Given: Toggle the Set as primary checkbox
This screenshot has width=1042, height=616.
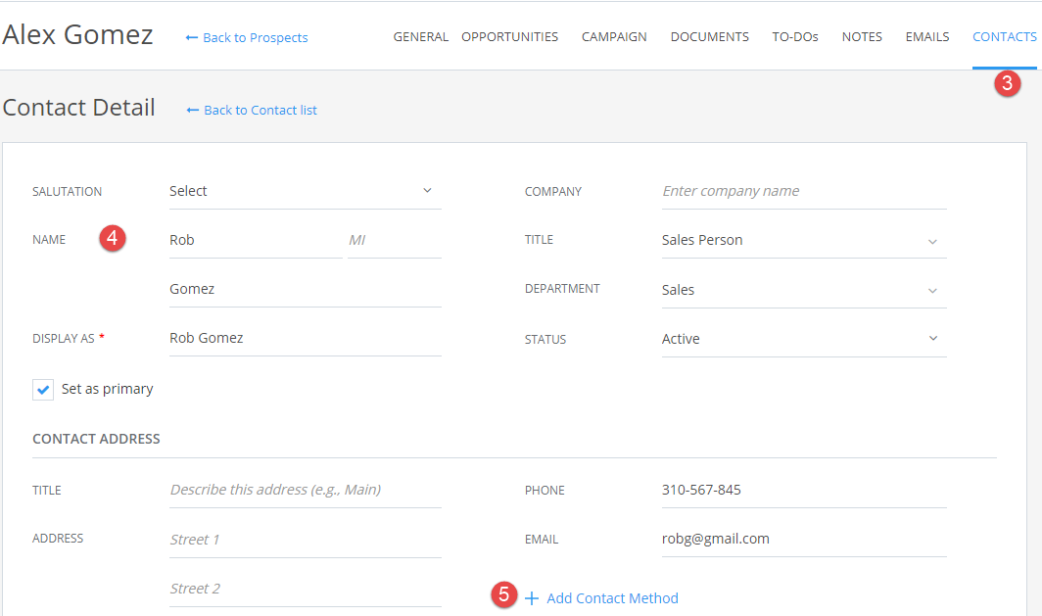Looking at the screenshot, I should tap(43, 390).
